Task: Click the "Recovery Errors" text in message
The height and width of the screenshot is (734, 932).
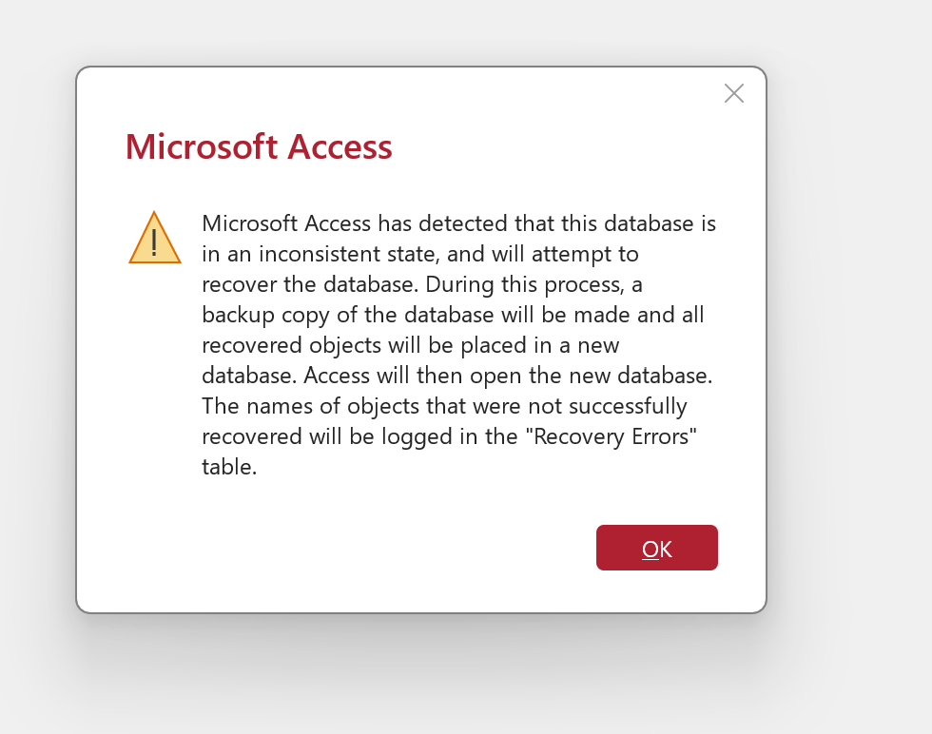Action: point(621,436)
